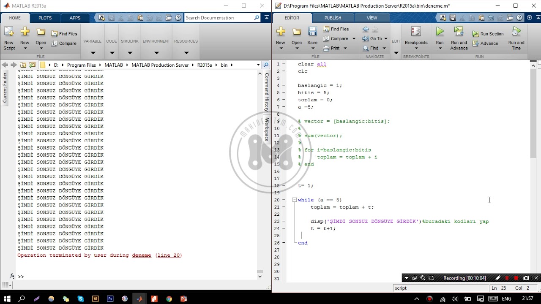Click New Script icon in MATLAB Home
The width and height of the screenshot is (541, 304).
(9, 38)
